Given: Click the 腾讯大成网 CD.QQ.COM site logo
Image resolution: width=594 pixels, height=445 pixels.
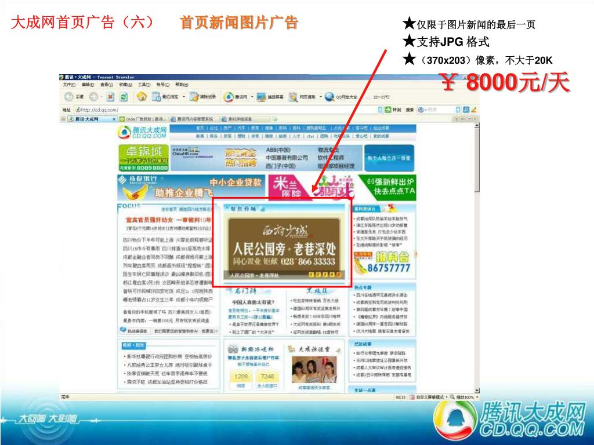Looking at the screenshot, I should [x=142, y=133].
